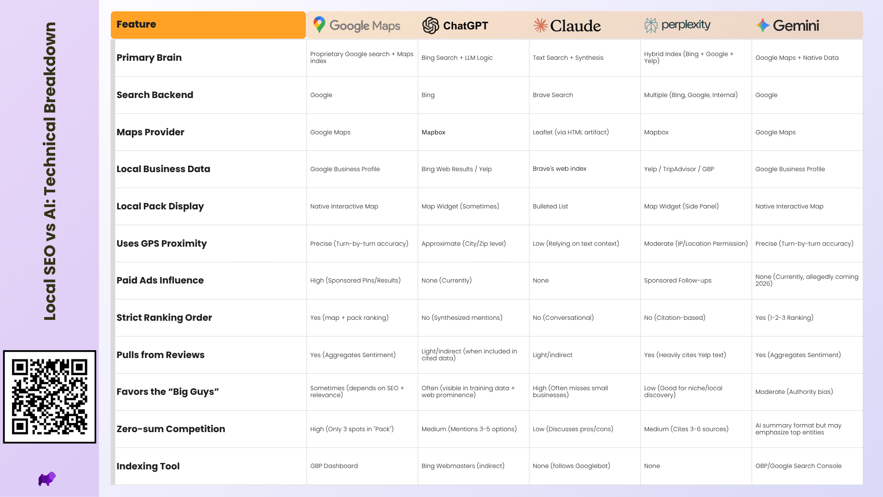Image resolution: width=883 pixels, height=497 pixels.
Task: Select the orange Feature header cell
Action: tap(208, 25)
